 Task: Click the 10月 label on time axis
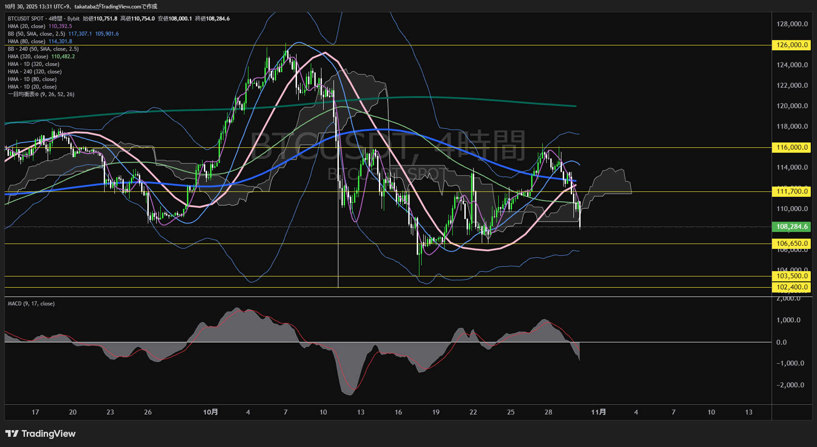[x=211, y=412]
